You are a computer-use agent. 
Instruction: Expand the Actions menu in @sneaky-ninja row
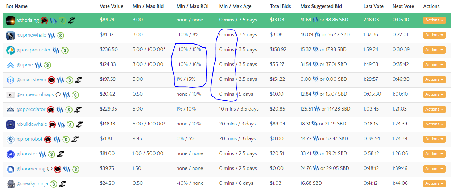click(434, 184)
